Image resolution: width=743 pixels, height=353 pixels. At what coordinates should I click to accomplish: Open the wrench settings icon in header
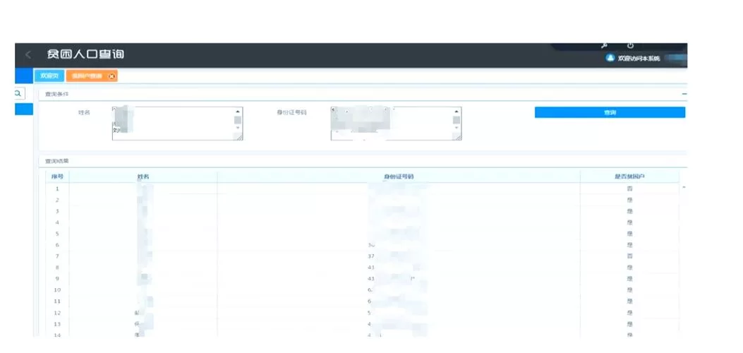coord(604,45)
